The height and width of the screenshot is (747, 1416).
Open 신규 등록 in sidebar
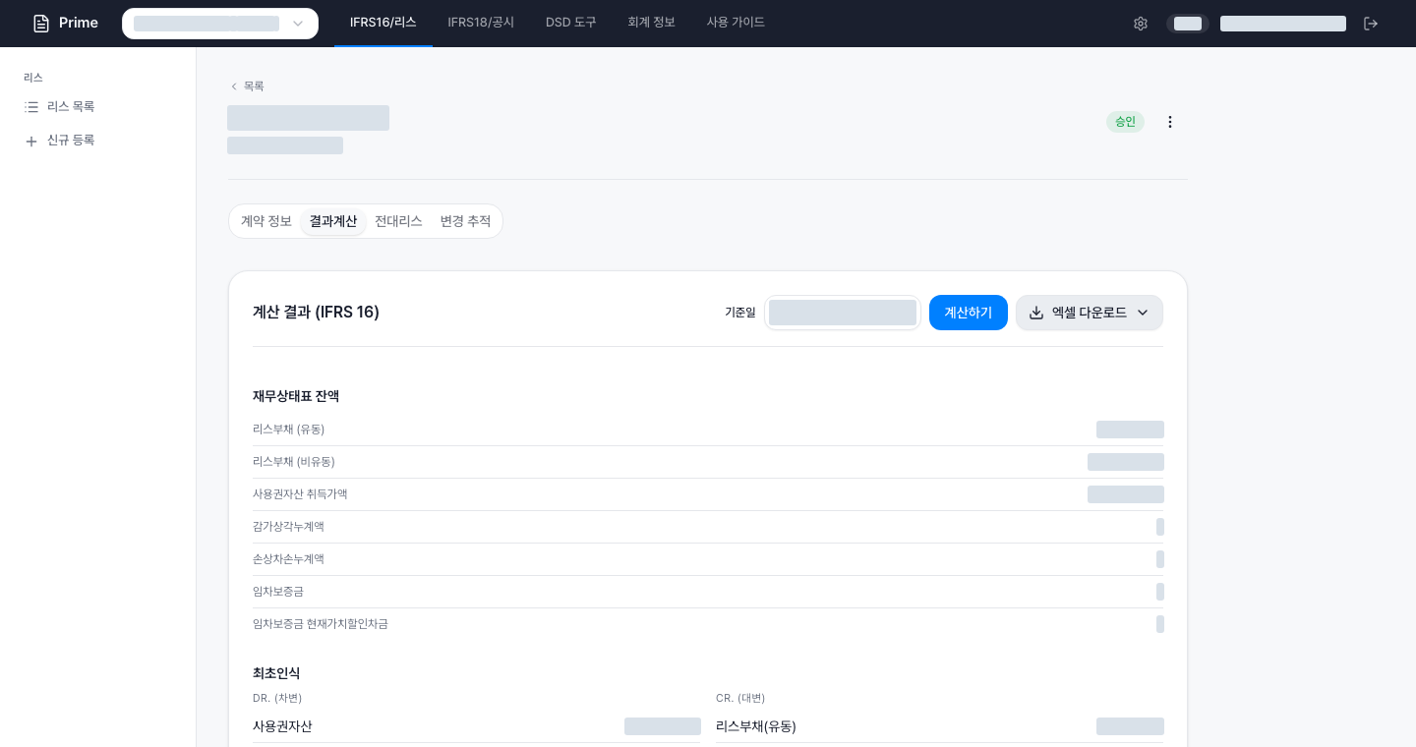click(x=71, y=141)
